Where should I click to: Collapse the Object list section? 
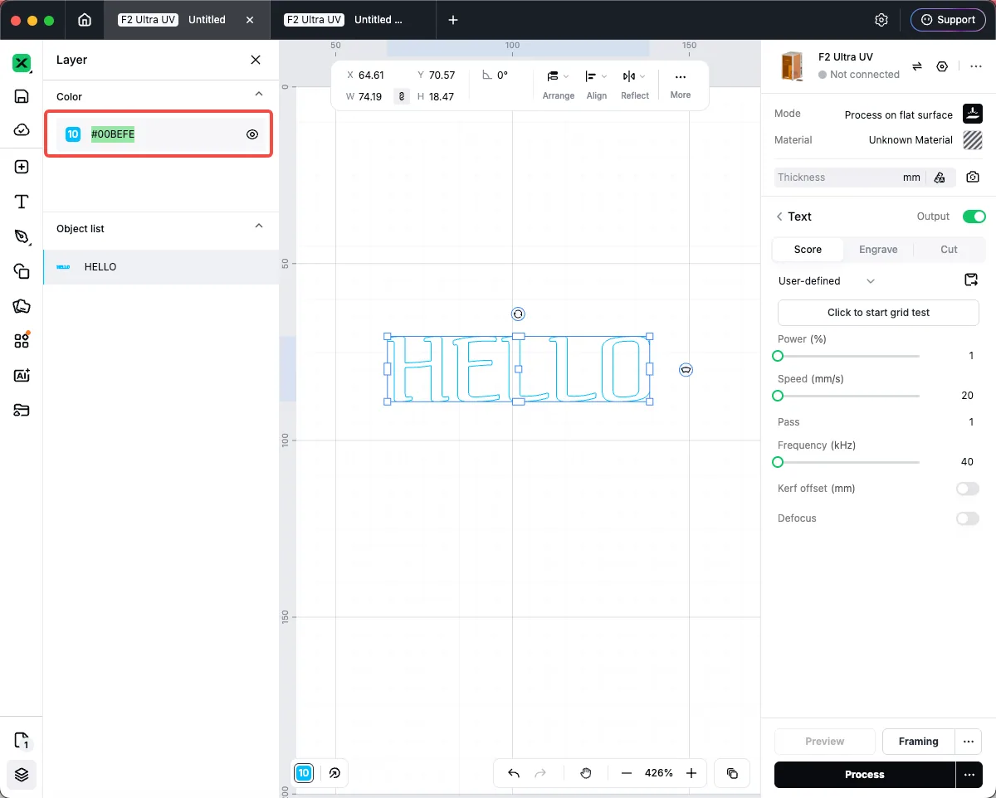(x=259, y=226)
